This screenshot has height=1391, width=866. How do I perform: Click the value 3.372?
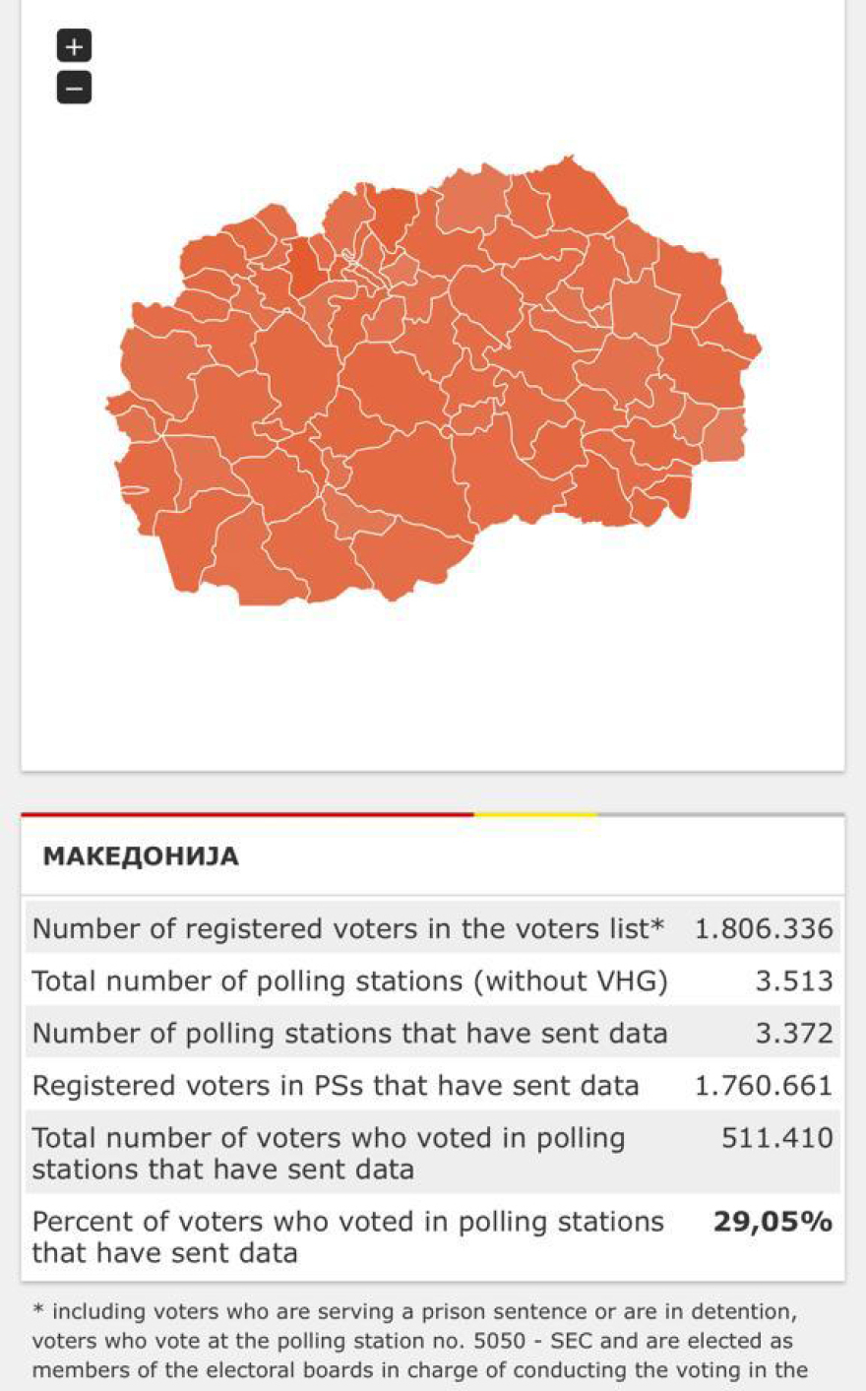793,1034
